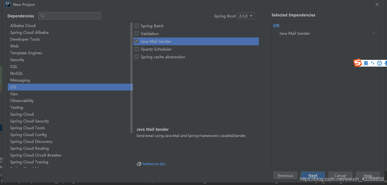Select the SQL category
Viewport: 387px width, 185px height.
click(x=70, y=66)
